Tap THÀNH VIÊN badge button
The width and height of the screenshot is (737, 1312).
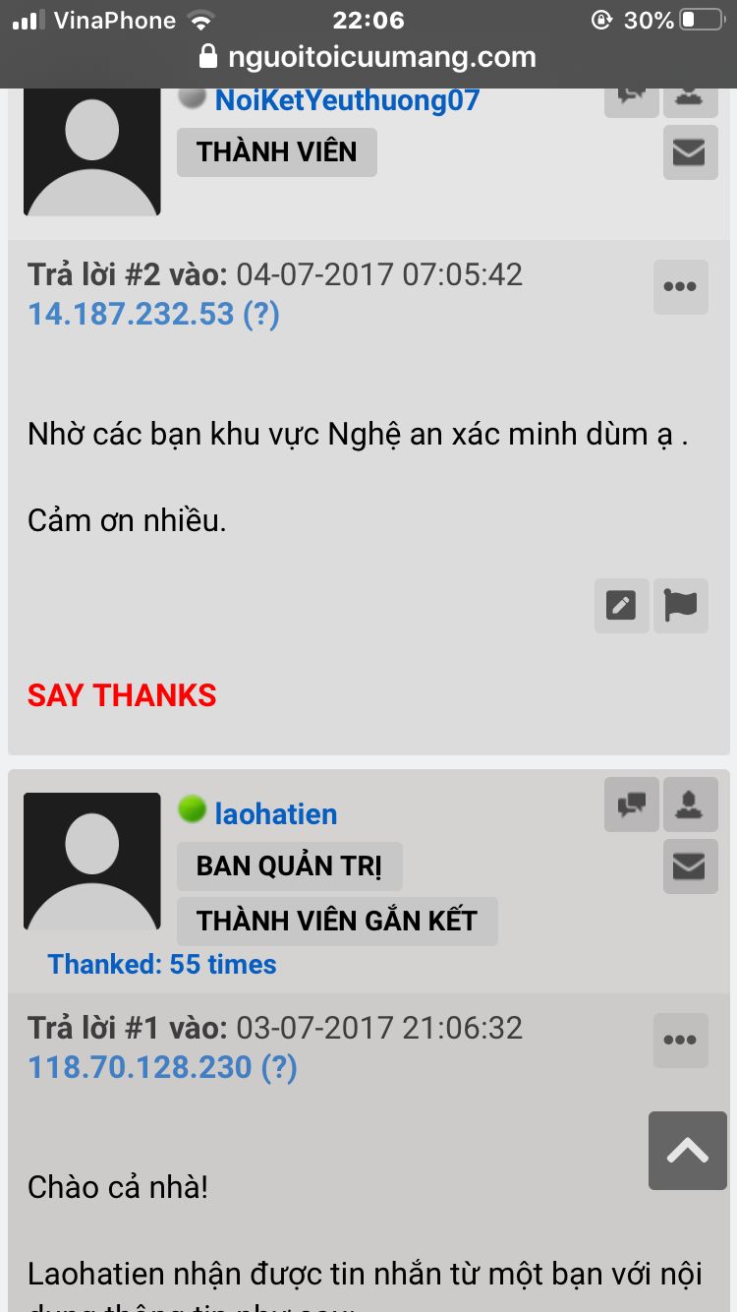point(277,152)
